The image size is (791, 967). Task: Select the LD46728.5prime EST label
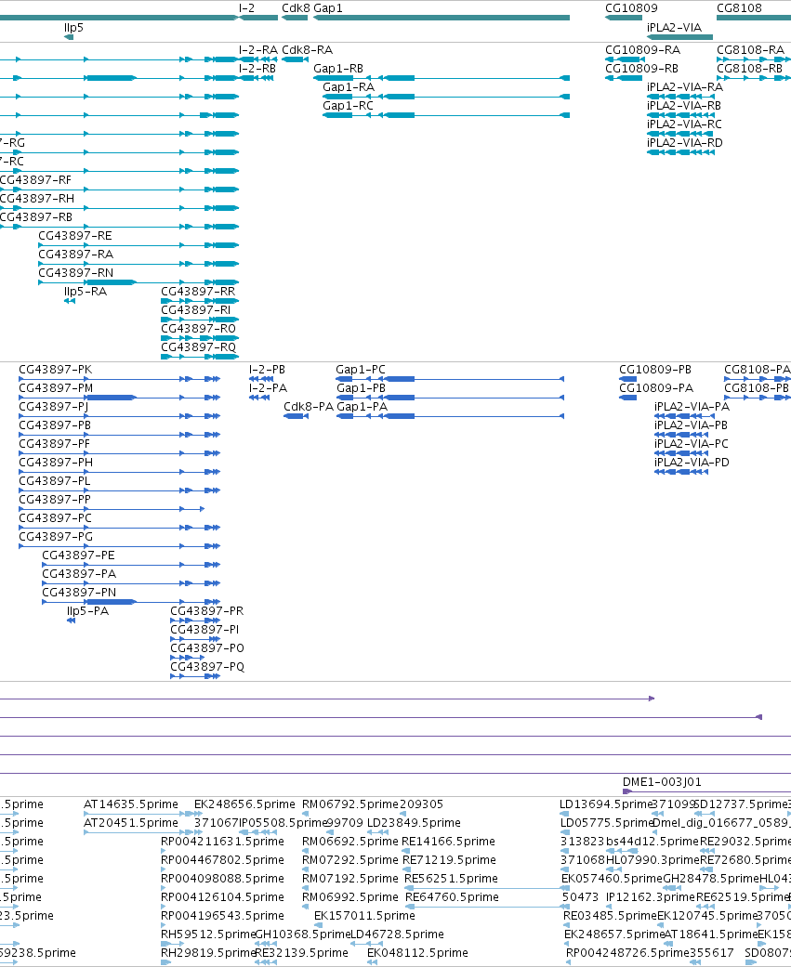(397, 934)
